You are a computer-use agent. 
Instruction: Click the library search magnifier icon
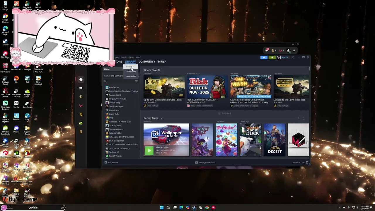105,81
